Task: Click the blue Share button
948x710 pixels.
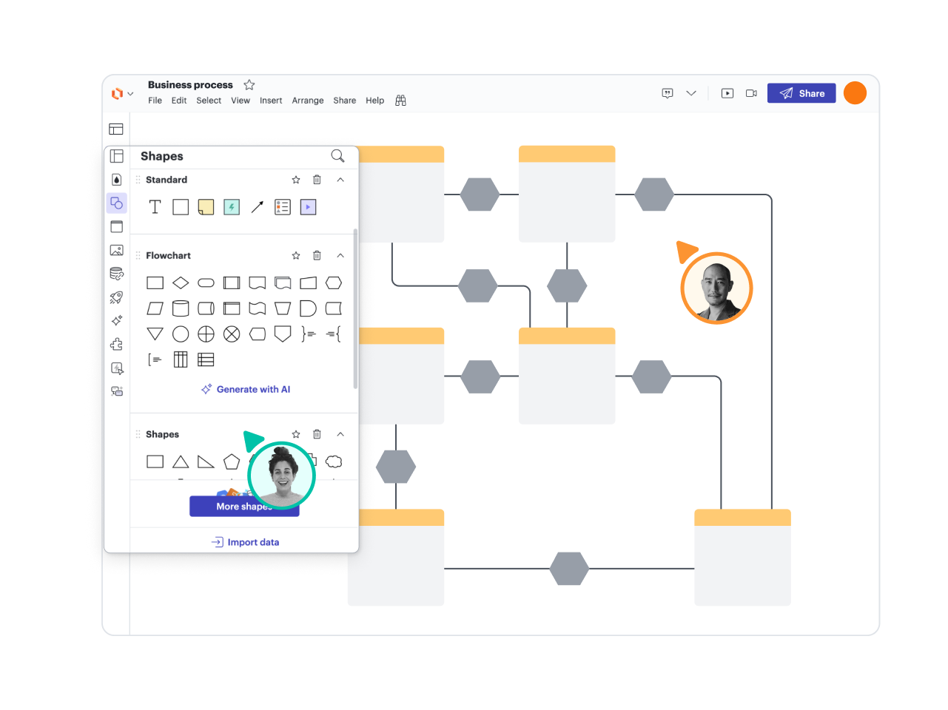Action: pyautogui.click(x=801, y=93)
